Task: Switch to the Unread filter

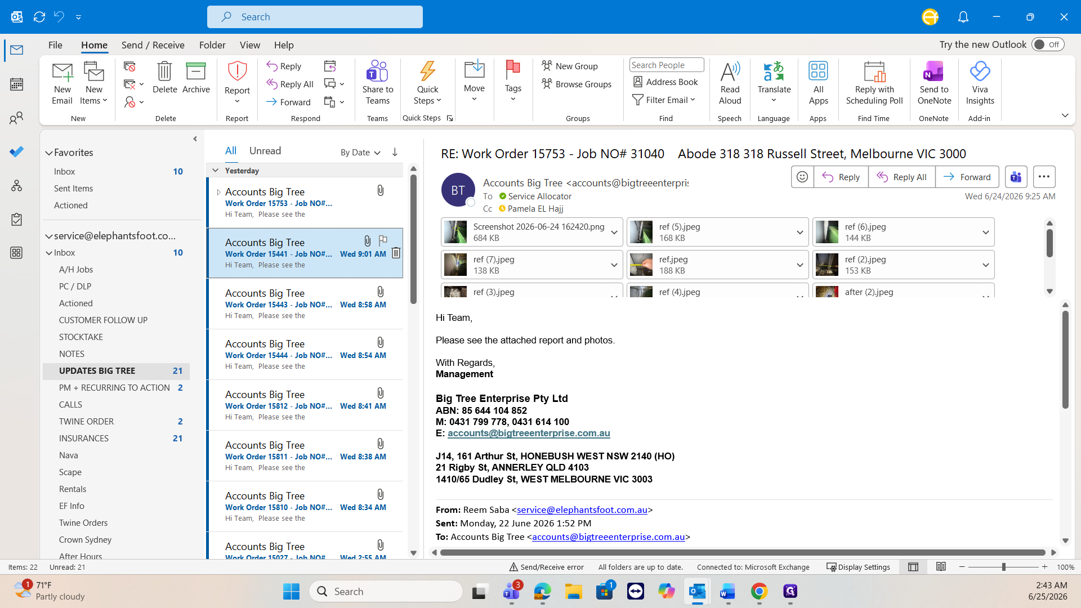Action: tap(265, 151)
